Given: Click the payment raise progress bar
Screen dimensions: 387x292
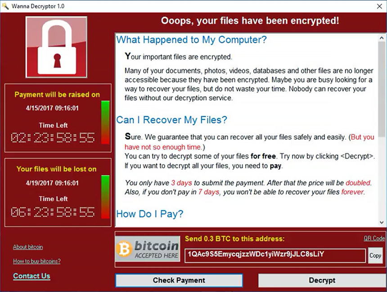Looking at the screenshot, I should (105, 122).
